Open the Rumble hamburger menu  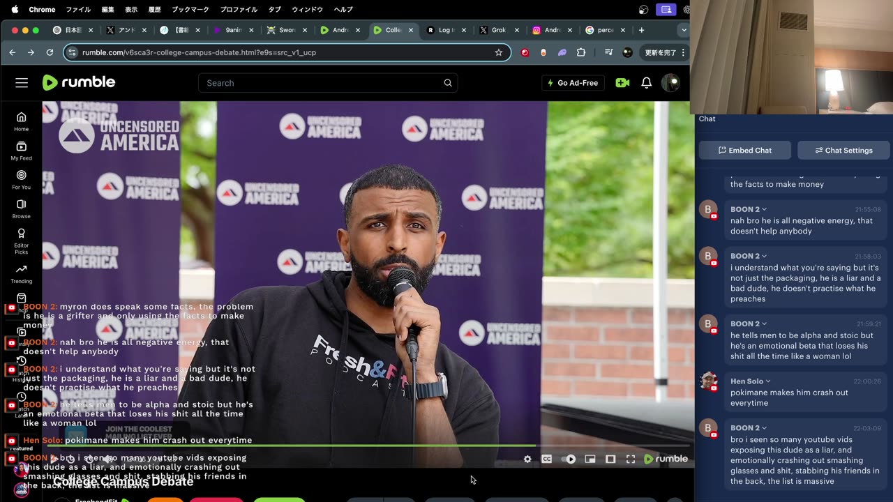[22, 82]
